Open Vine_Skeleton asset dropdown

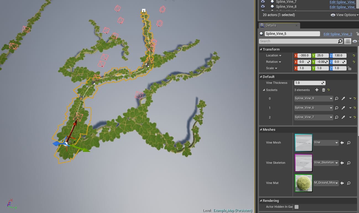pos(326,163)
